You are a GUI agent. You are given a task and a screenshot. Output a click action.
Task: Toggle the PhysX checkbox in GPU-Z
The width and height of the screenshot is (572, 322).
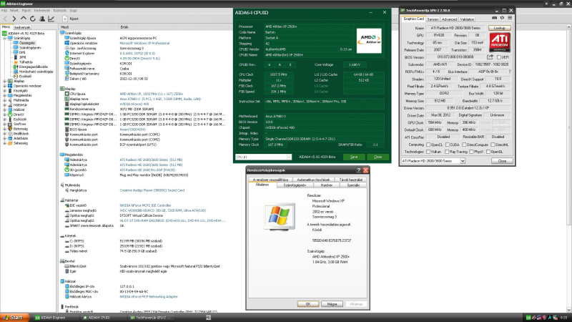pyautogui.click(x=471, y=152)
